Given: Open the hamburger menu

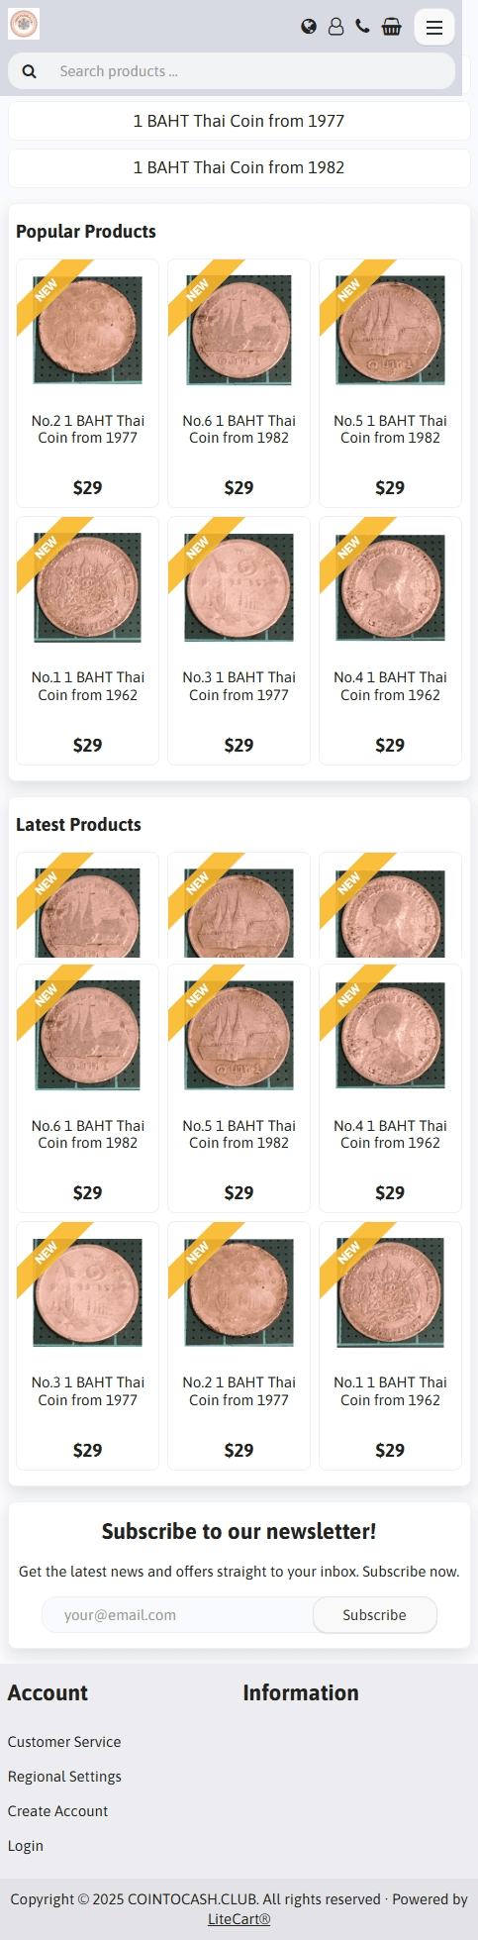Looking at the screenshot, I should click(434, 28).
